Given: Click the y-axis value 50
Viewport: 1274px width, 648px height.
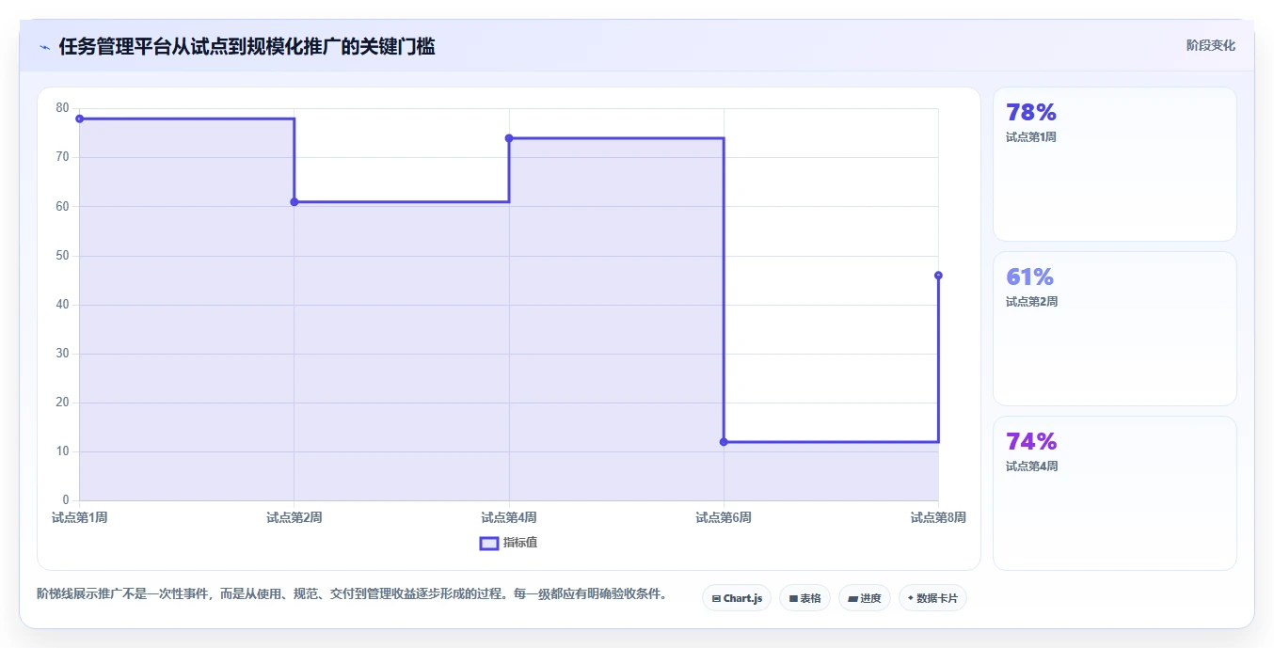Looking at the screenshot, I should point(63,256).
